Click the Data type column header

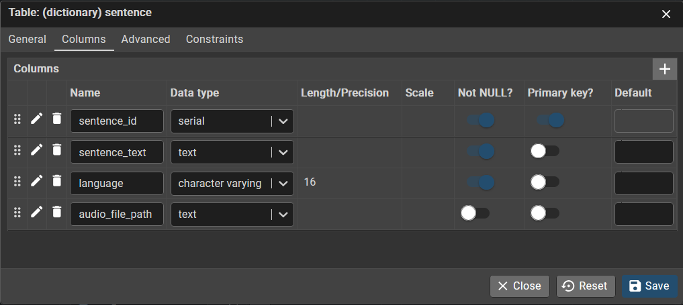pos(194,93)
